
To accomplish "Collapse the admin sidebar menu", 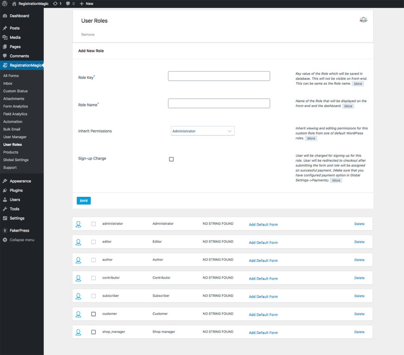I will [x=22, y=240].
